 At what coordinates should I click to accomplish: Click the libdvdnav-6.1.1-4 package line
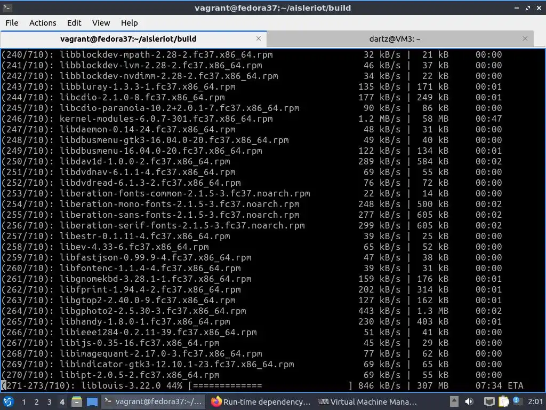point(252,172)
